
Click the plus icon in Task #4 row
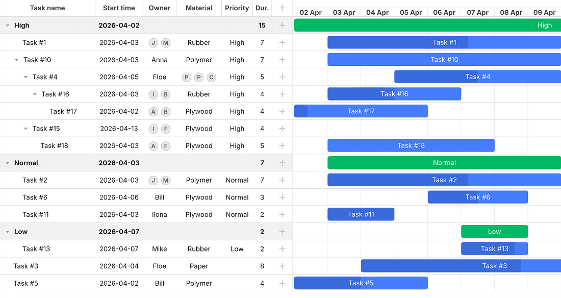tap(283, 77)
